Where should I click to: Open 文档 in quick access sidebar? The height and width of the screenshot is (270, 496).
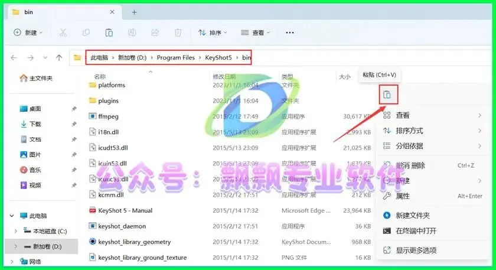pyautogui.click(x=31, y=139)
